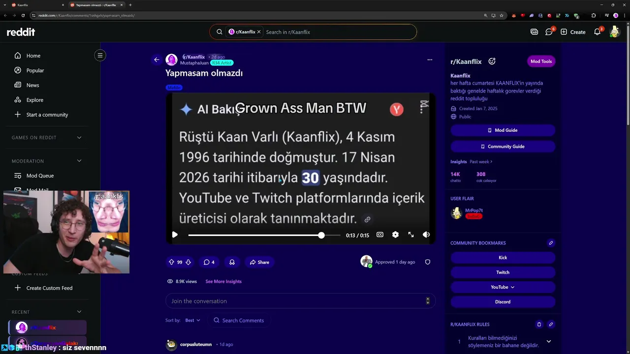Image resolution: width=630 pixels, height=354 pixels.
Task: Toggle video closed captions
Action: pyautogui.click(x=380, y=235)
